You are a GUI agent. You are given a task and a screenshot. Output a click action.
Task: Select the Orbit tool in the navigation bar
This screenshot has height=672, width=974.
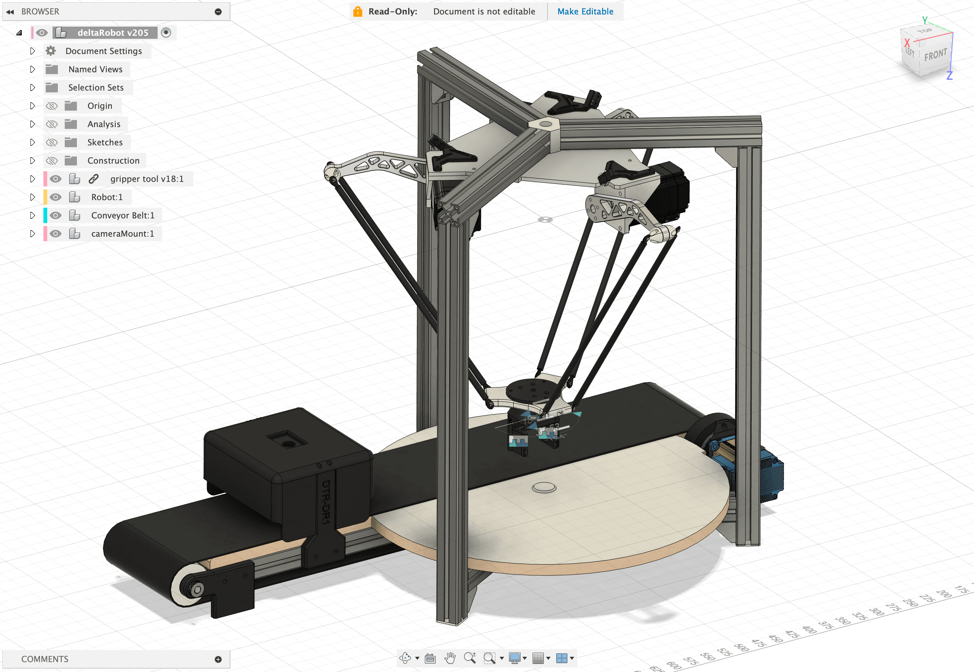tap(405, 658)
